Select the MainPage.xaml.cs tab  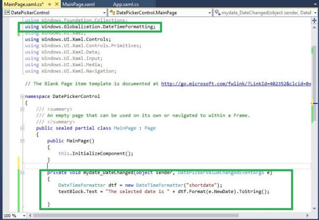point(24,4)
